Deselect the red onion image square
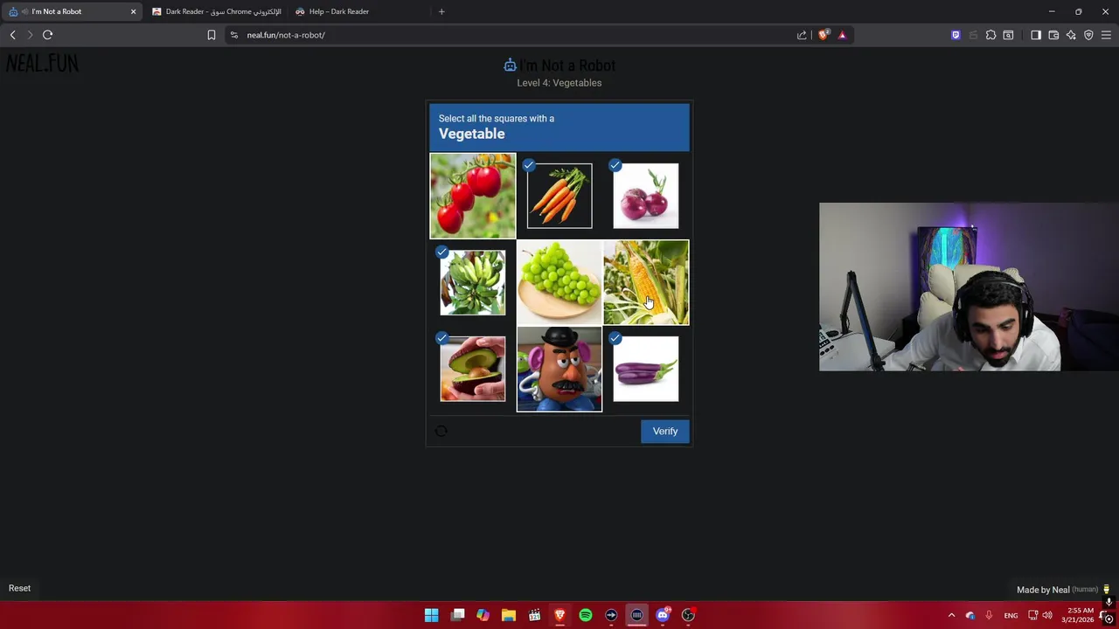 [x=646, y=196]
